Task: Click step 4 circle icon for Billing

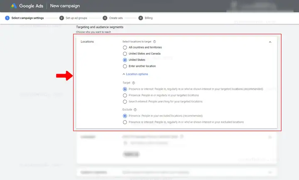Action: tap(140, 18)
